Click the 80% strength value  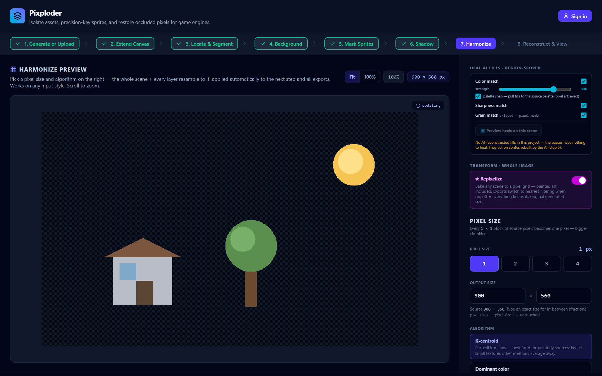pos(584,89)
